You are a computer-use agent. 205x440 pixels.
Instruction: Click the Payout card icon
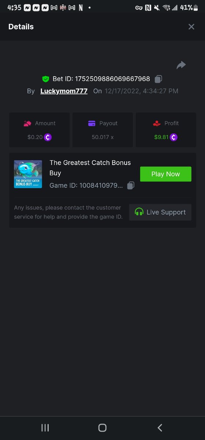coord(92,123)
